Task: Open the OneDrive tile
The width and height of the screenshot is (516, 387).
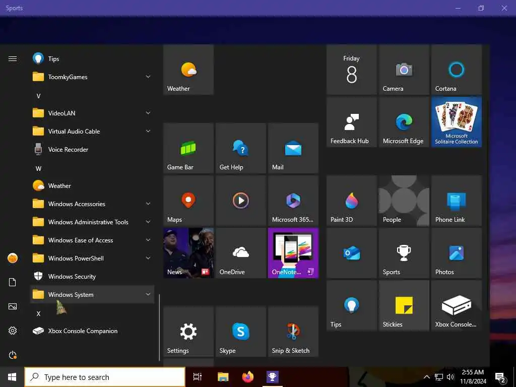Action: coord(240,253)
